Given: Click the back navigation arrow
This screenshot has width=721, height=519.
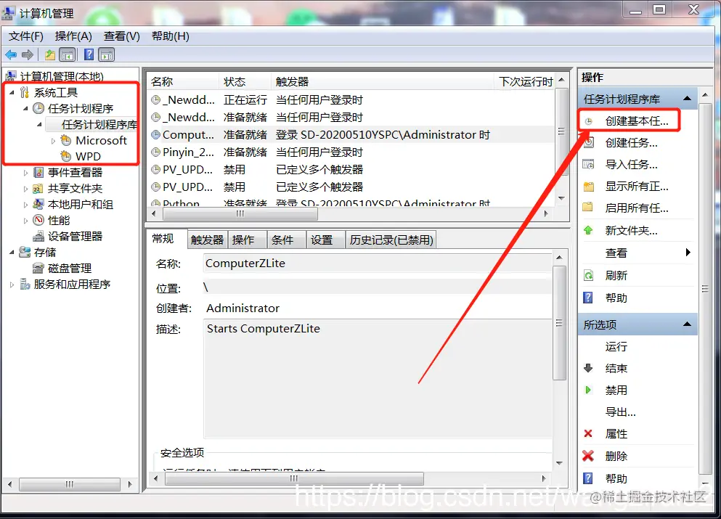Looking at the screenshot, I should (x=11, y=54).
